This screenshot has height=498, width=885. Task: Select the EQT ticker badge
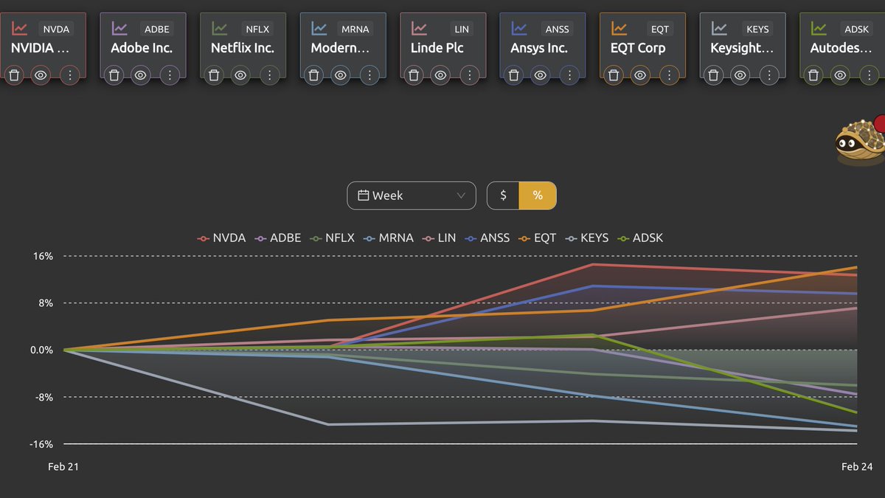(x=659, y=29)
